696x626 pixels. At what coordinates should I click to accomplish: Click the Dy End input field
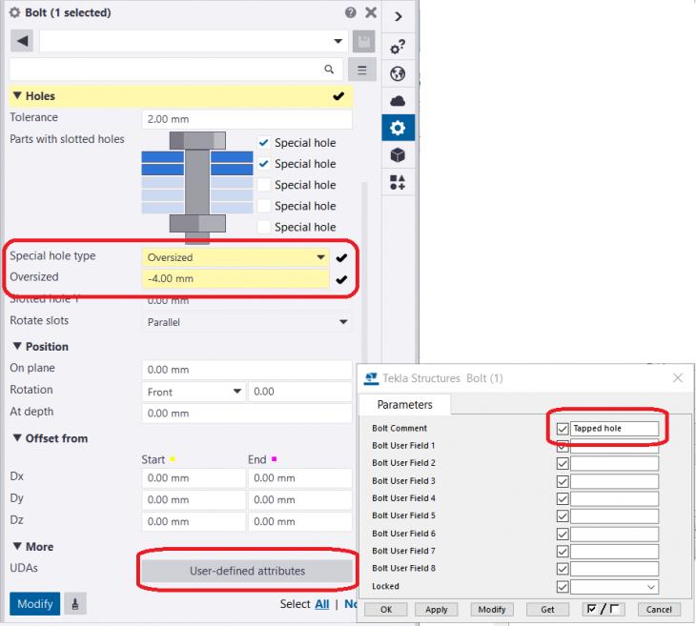coord(300,499)
